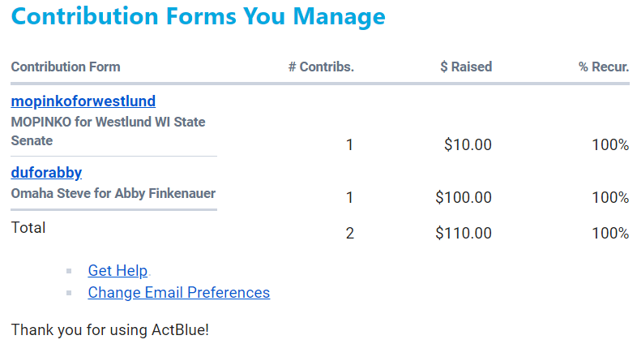637x344 pixels.
Task: Select the $110.00 total raised amount
Action: click(x=464, y=234)
